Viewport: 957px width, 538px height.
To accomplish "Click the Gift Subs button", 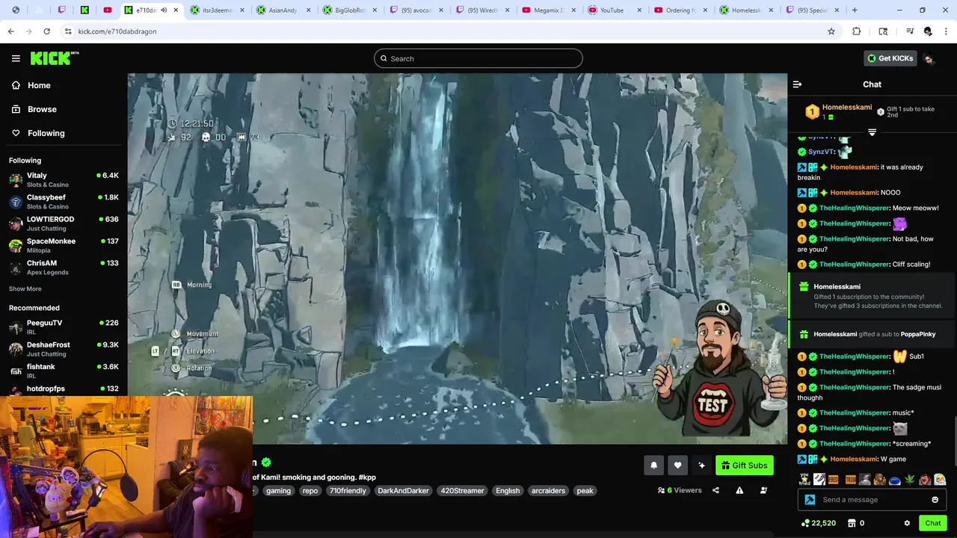I will pyautogui.click(x=744, y=466).
